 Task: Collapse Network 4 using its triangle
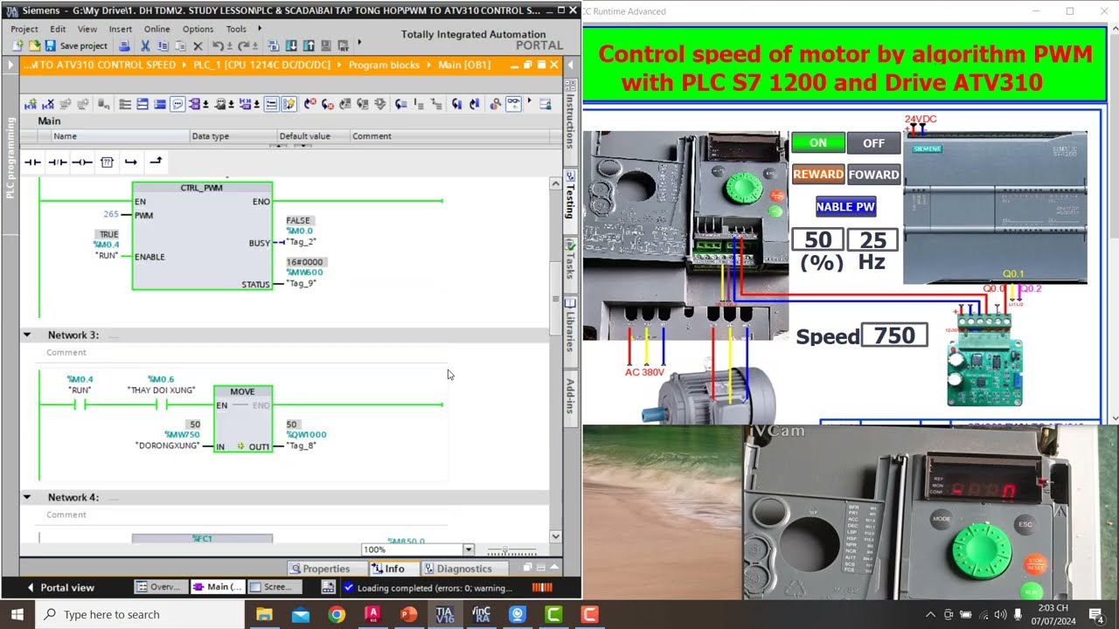pyautogui.click(x=26, y=497)
